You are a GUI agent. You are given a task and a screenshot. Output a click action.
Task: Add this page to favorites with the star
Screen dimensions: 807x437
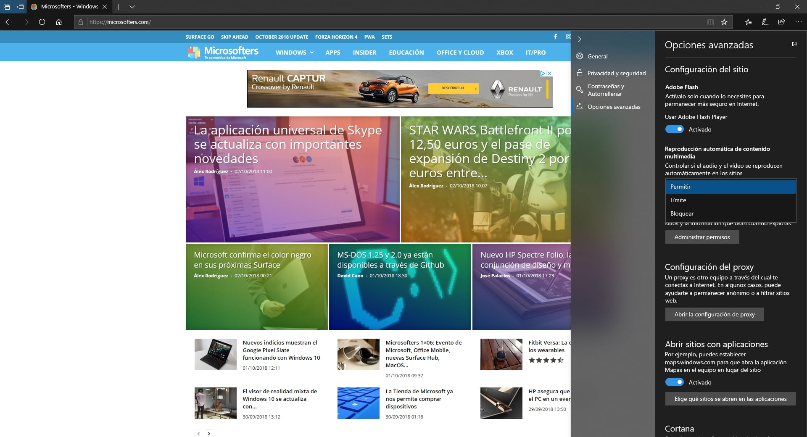pyautogui.click(x=724, y=22)
